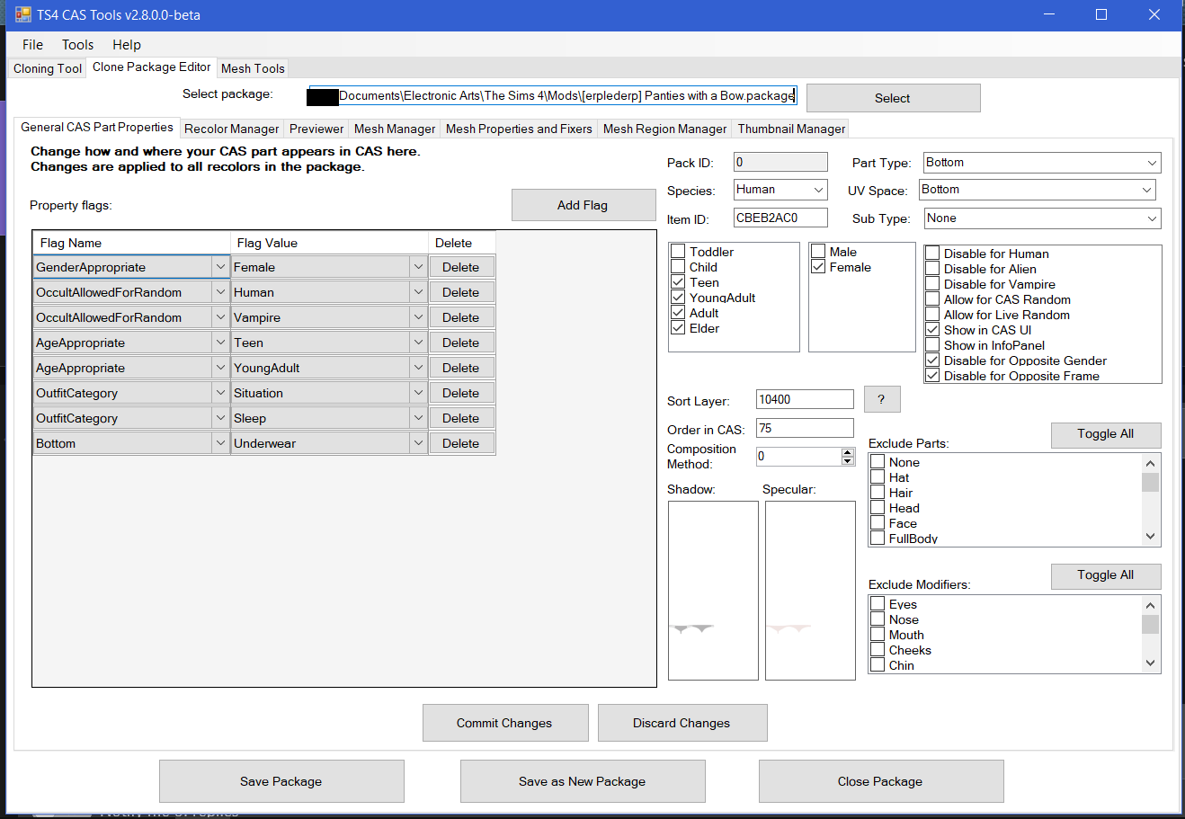Expand the Vampire flag value dropdown
This screenshot has width=1185, height=819.
[418, 317]
